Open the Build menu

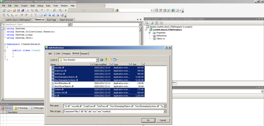click(32, 6)
